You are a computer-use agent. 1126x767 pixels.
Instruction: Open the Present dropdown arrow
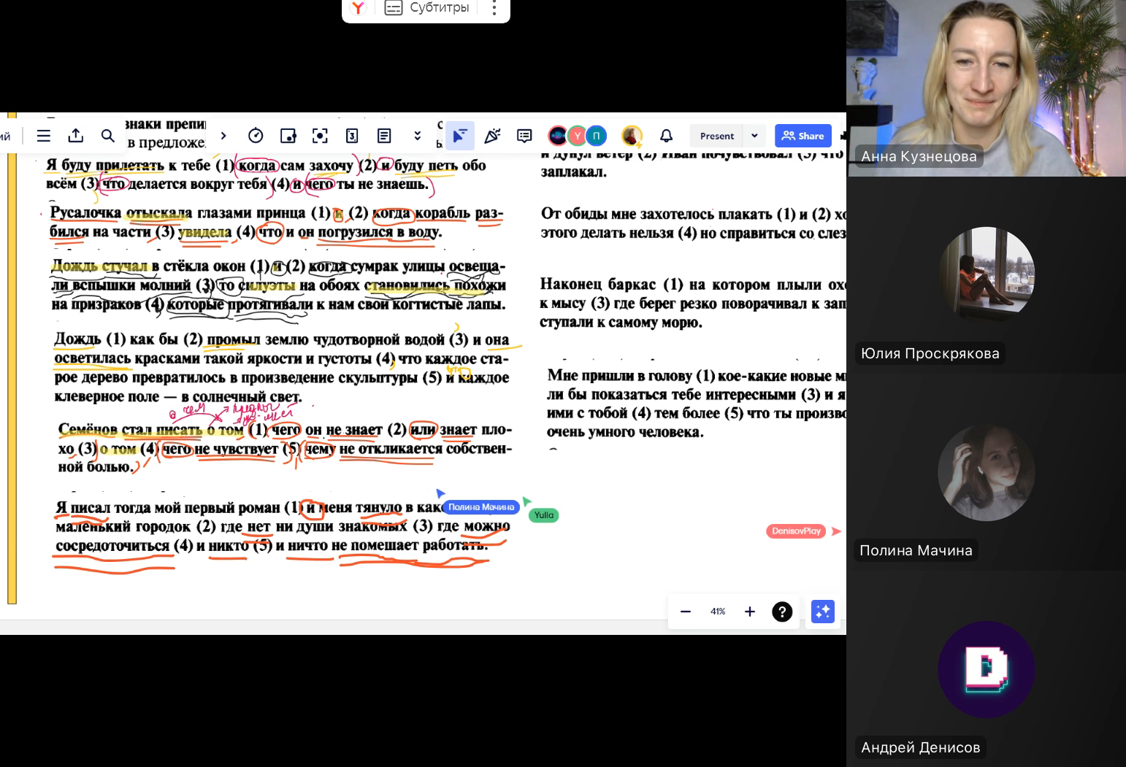[754, 136]
